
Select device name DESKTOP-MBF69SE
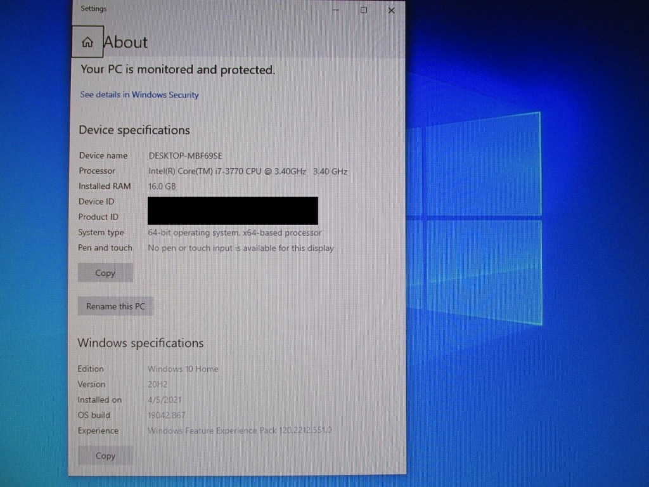tap(186, 156)
